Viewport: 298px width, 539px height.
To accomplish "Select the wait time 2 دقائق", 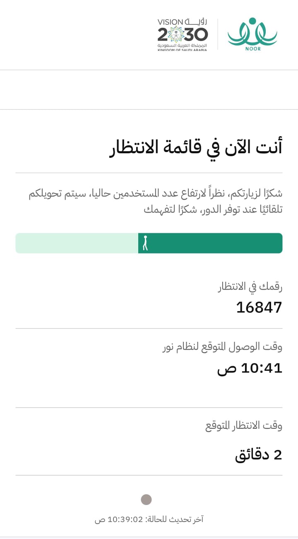I will tap(259, 454).
